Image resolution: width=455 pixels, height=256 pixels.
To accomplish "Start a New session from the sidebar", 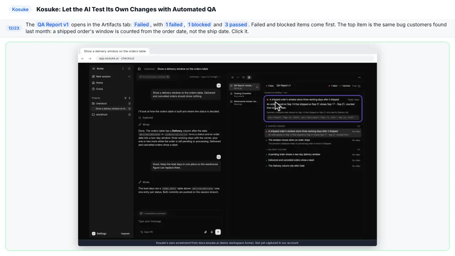I will coord(111,76).
